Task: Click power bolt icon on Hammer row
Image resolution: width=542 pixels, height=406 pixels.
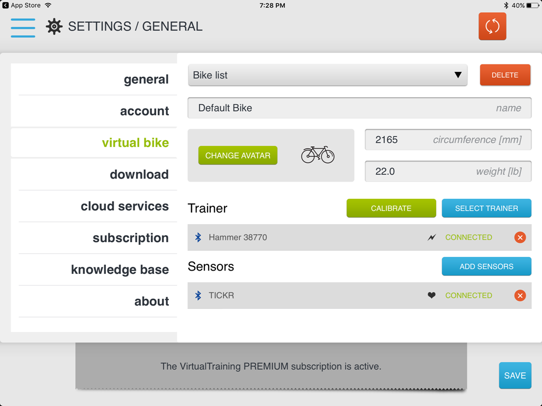Action: pyautogui.click(x=431, y=237)
